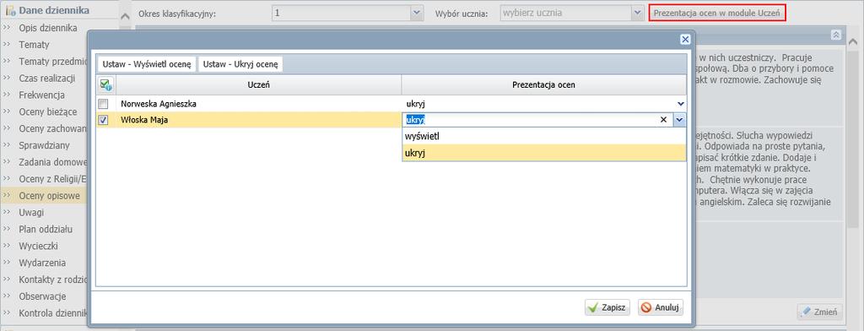Viewport: 864px width, 331px height.
Task: Open Oceny zachowania in sidebar
Action: (53, 128)
